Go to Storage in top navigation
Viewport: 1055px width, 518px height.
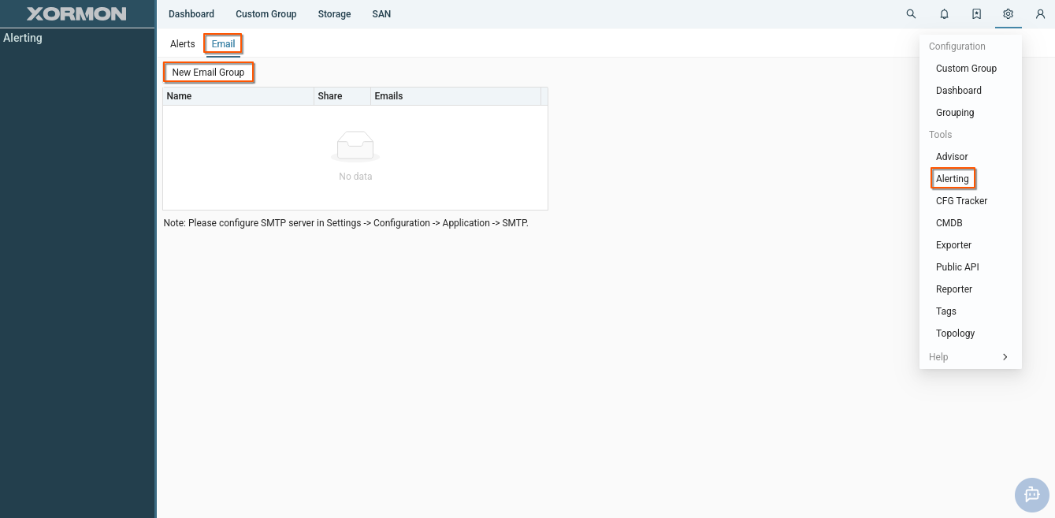(334, 14)
